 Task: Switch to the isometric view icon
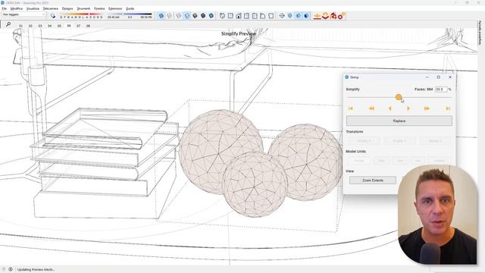pyautogui.click(x=222, y=15)
